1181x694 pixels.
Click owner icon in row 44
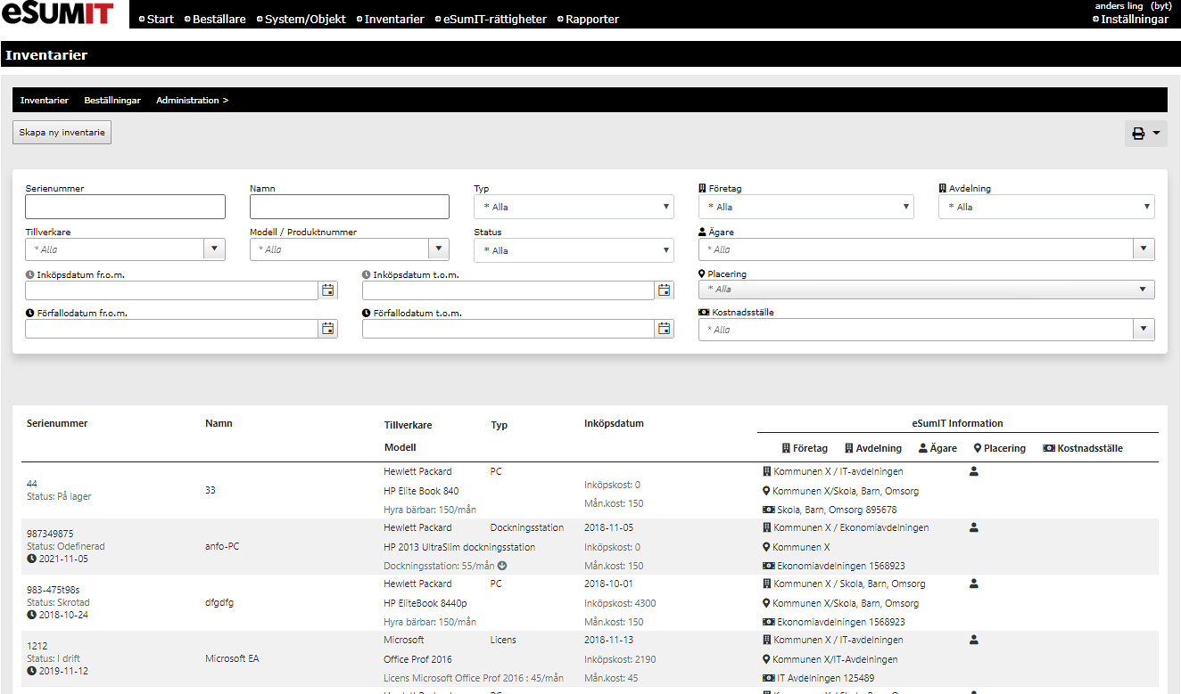click(x=974, y=472)
